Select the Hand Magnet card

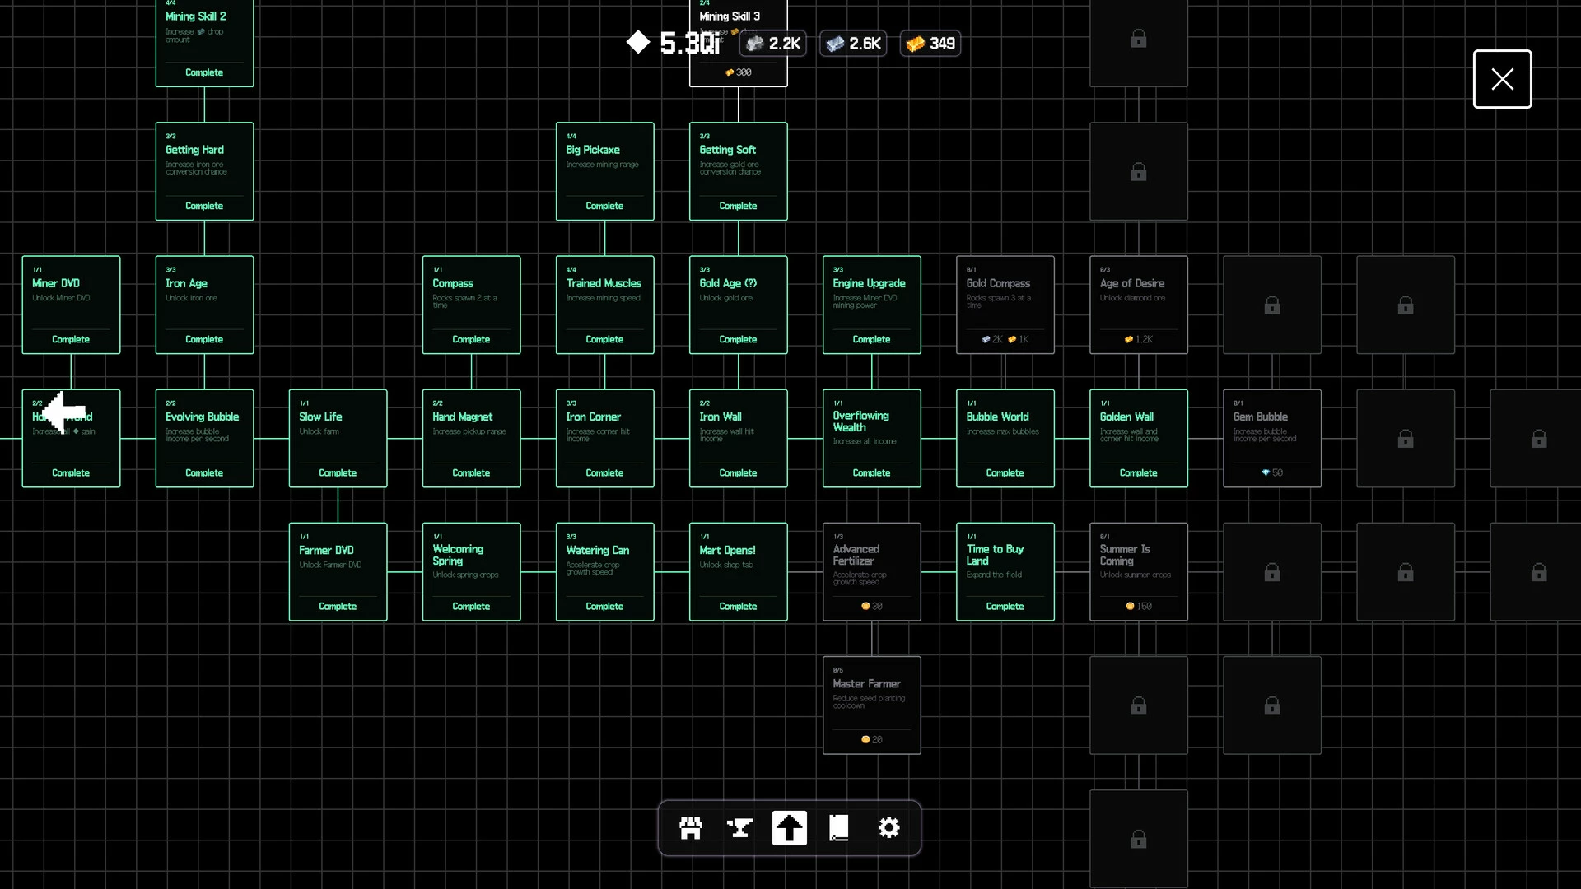pos(471,438)
